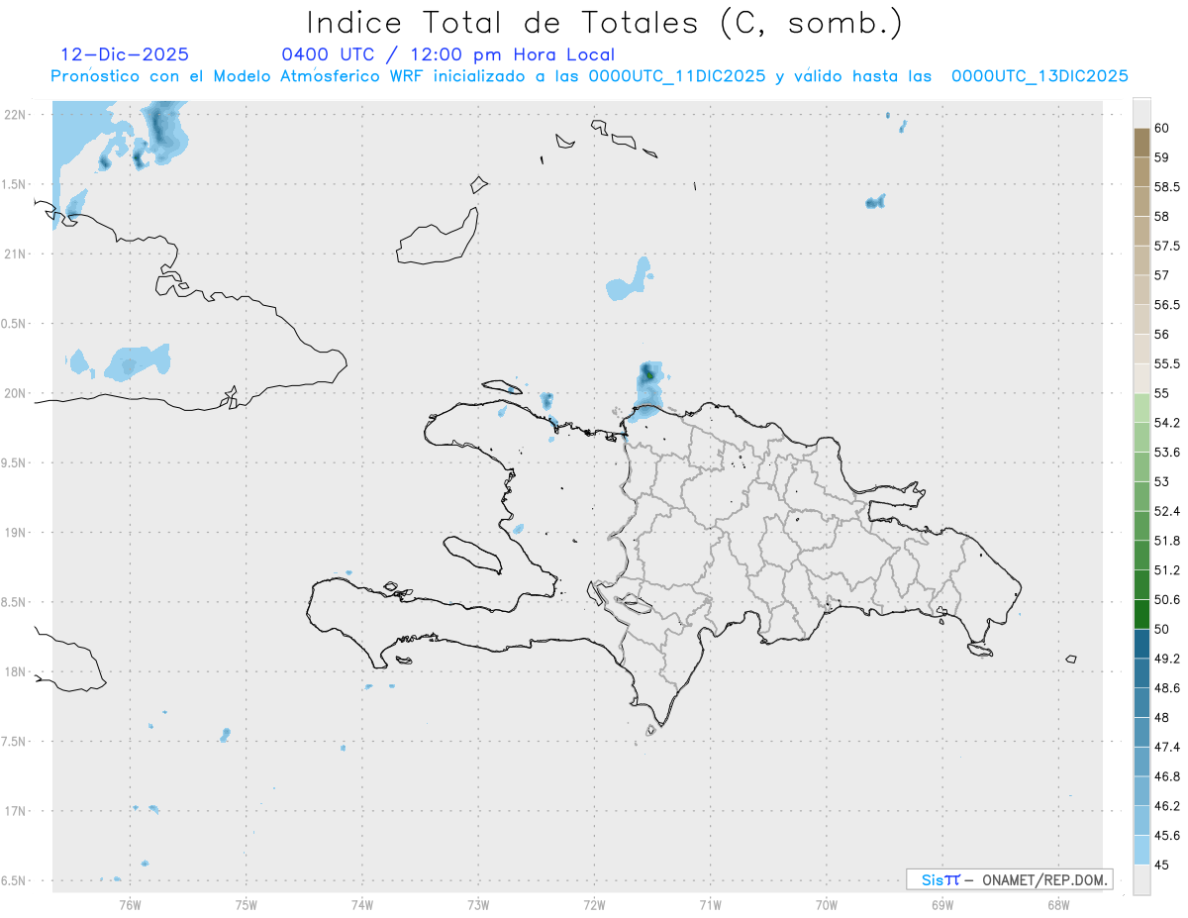The height and width of the screenshot is (918, 1188).
Task: Click the longitude label '69W'
Action: click(942, 905)
